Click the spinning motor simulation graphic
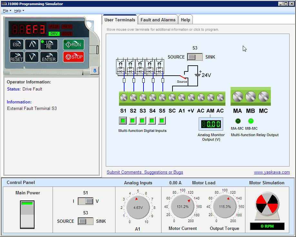 (x=267, y=204)
